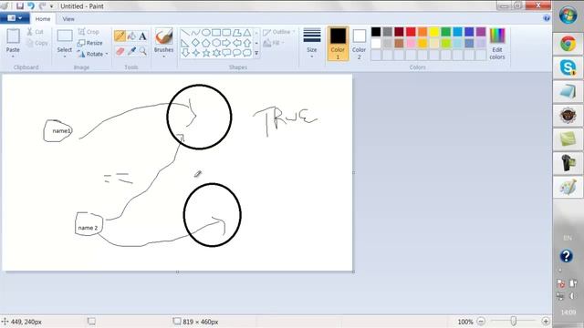Open Skype from the sidebar
The width and height of the screenshot is (584, 328).
(x=568, y=67)
